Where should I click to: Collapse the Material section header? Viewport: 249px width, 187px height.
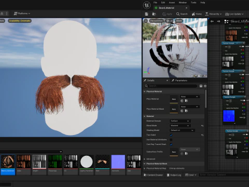[x=145, y=116]
